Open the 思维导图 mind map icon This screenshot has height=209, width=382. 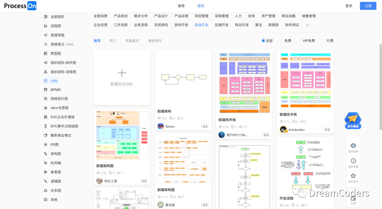[46, 35]
